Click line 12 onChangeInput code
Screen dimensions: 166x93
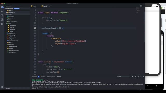[53, 28]
